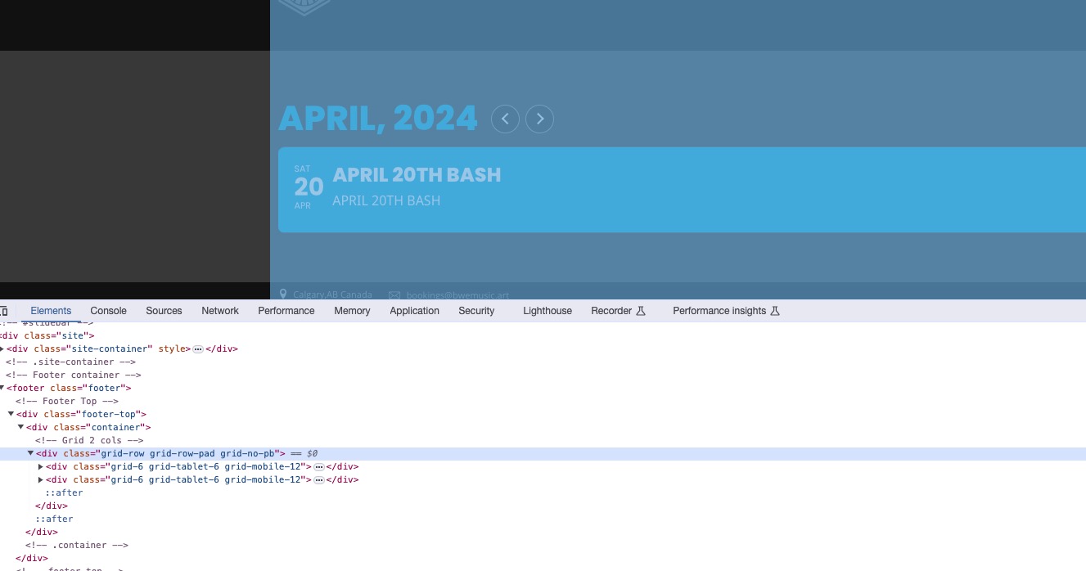The width and height of the screenshot is (1086, 571).
Task: Expand ellipsis in site-container div
Action: [x=198, y=348]
